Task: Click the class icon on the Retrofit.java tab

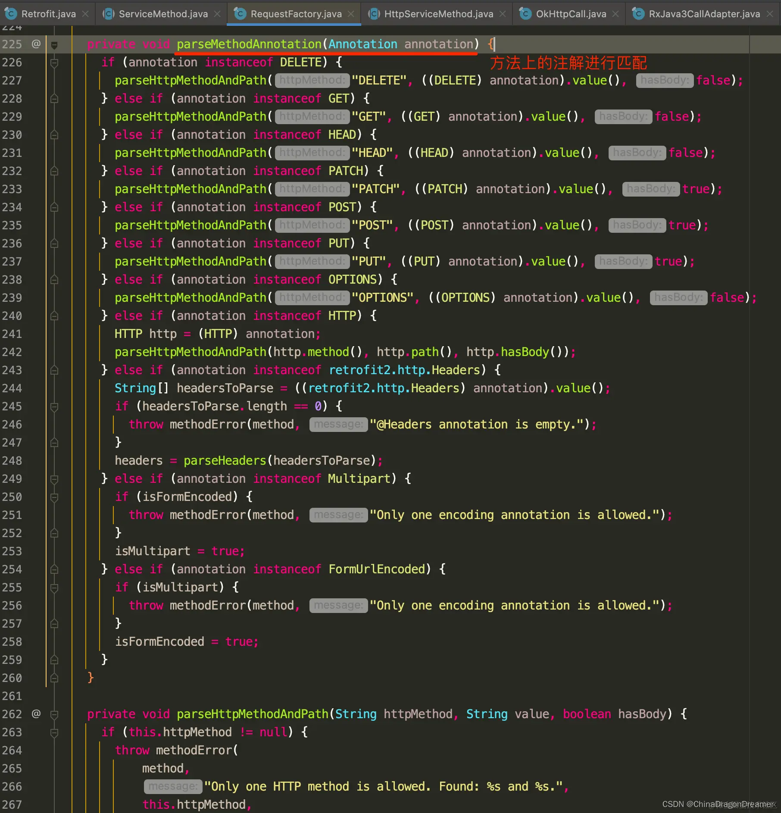Action: [11, 14]
